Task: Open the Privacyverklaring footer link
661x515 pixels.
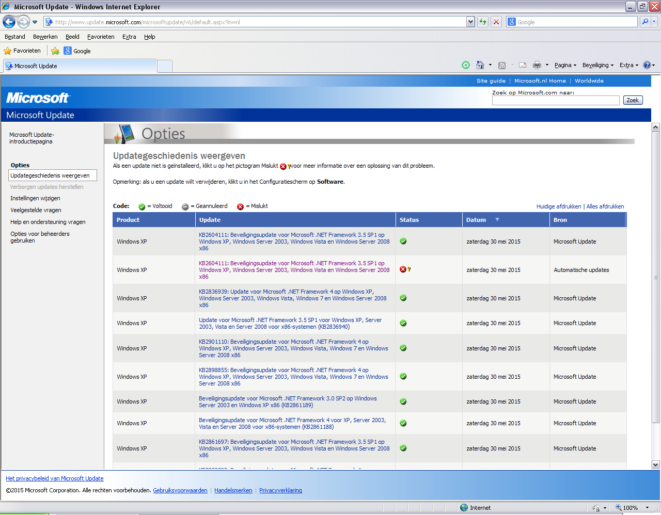Action: (x=280, y=490)
